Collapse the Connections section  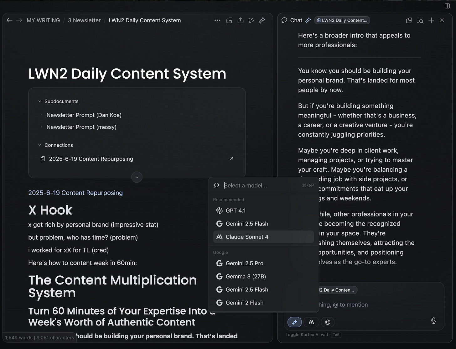click(40, 145)
